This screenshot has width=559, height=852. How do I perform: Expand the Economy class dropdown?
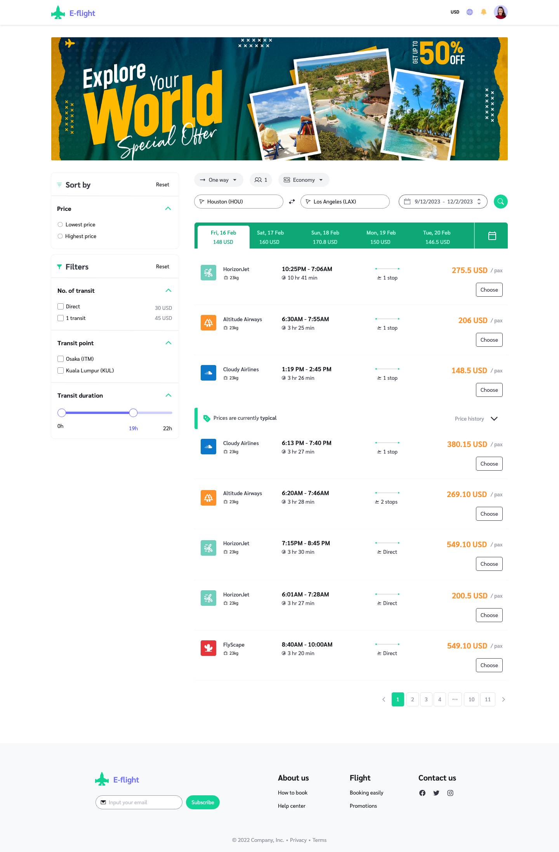[x=304, y=180]
